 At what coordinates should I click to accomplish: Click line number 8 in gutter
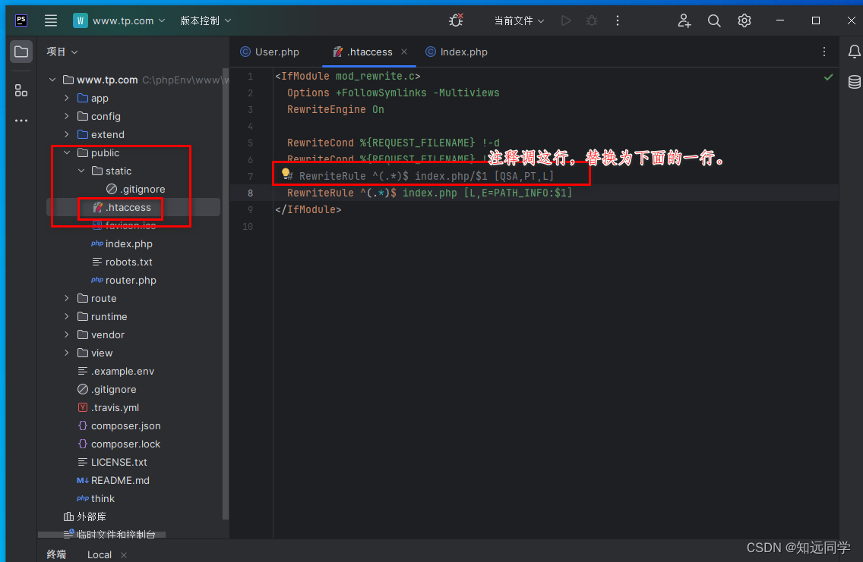(x=250, y=193)
